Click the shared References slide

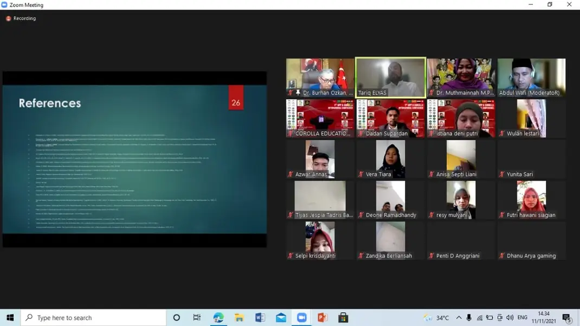(x=134, y=159)
